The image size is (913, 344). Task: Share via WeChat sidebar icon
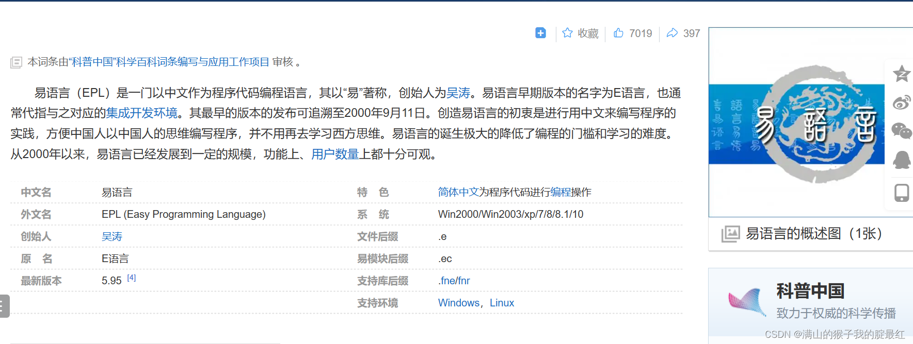point(902,131)
